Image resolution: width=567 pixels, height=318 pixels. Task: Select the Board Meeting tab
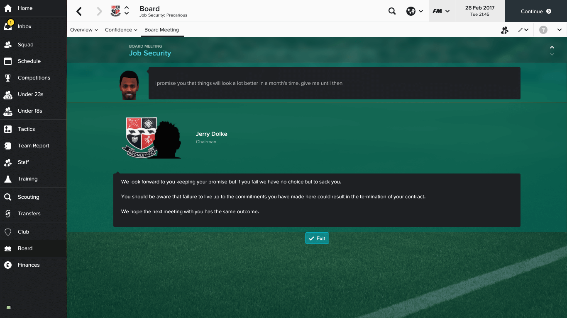coord(162,30)
